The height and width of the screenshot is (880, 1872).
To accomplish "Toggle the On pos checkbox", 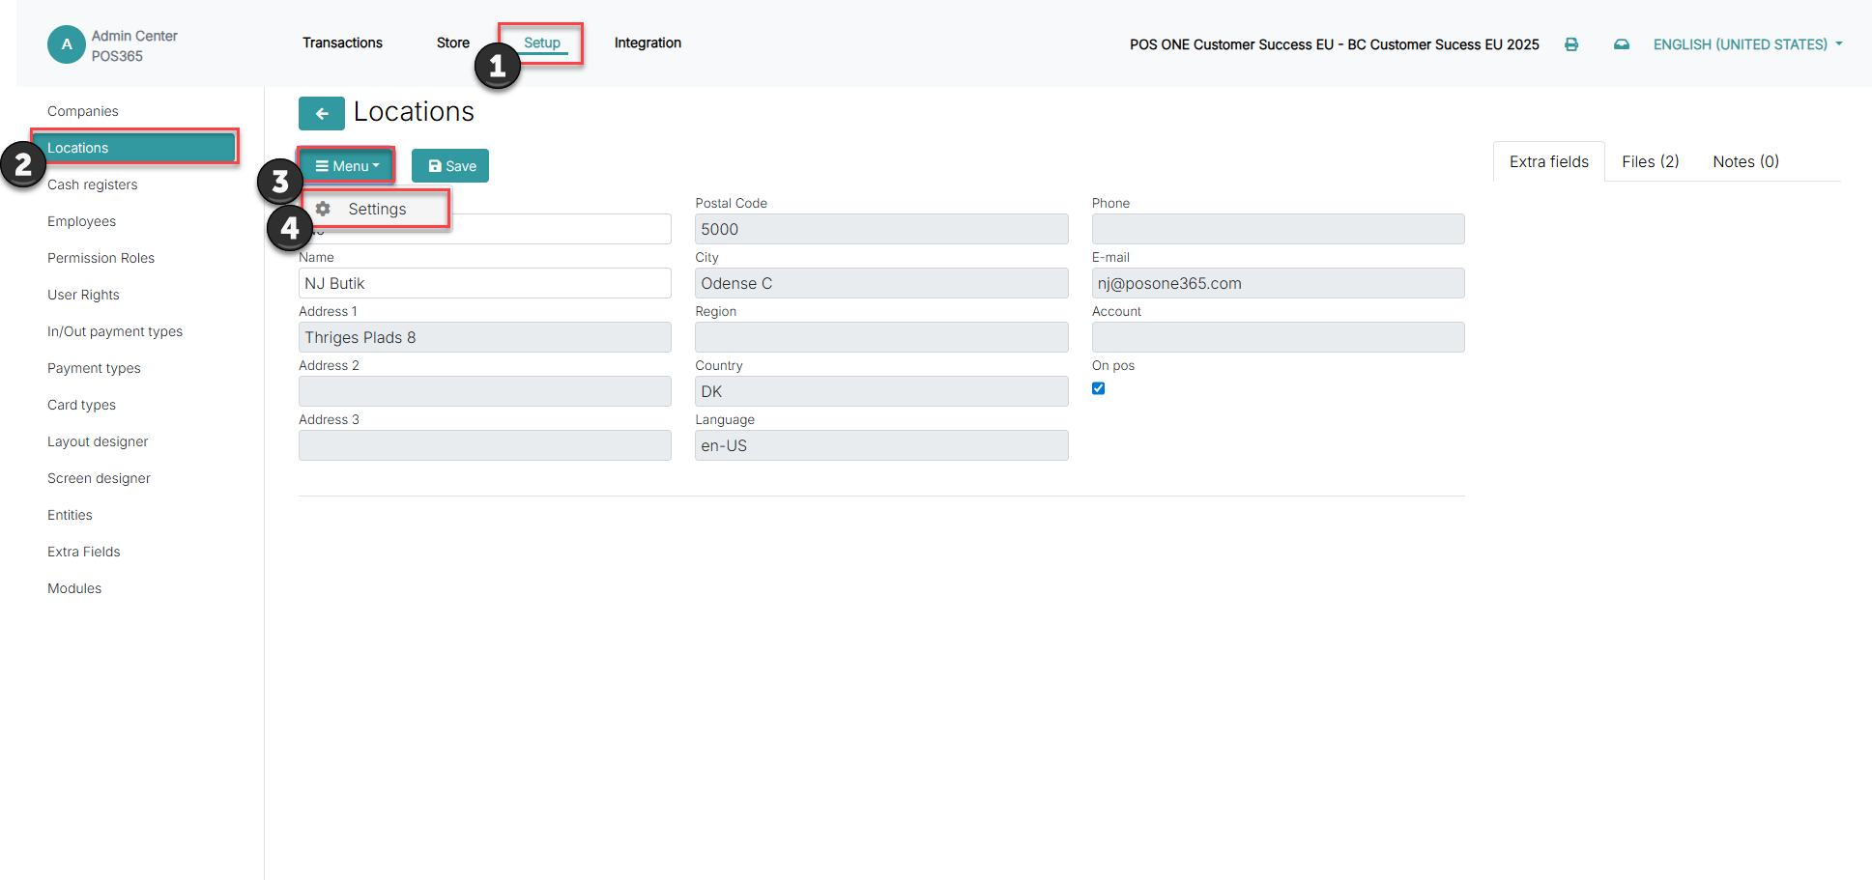I will (x=1098, y=388).
